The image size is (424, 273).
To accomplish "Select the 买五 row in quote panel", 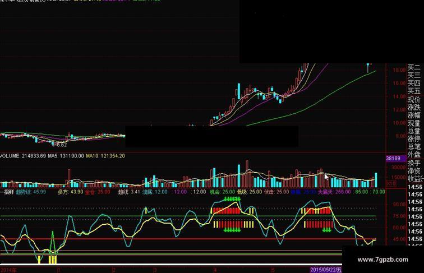I will [414, 91].
